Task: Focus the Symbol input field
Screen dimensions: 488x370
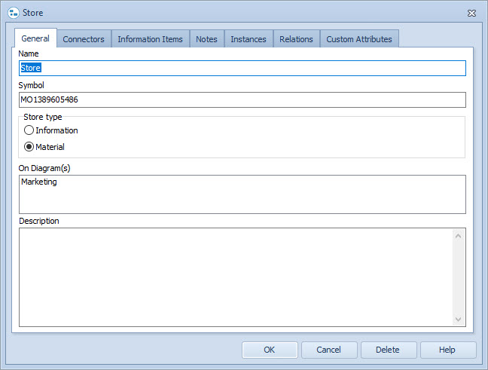Action: (241, 99)
